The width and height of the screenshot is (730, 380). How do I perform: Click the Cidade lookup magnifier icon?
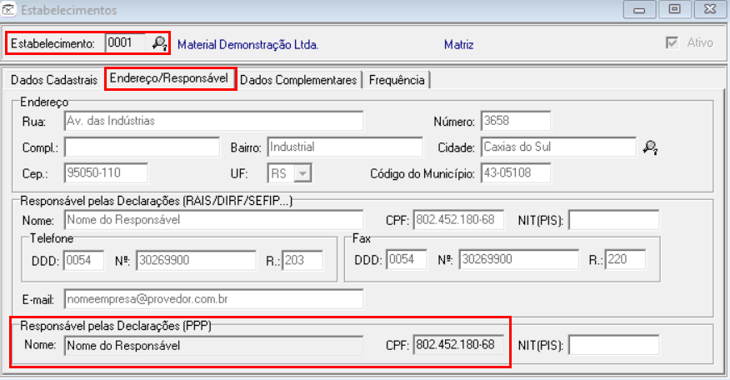point(650,147)
